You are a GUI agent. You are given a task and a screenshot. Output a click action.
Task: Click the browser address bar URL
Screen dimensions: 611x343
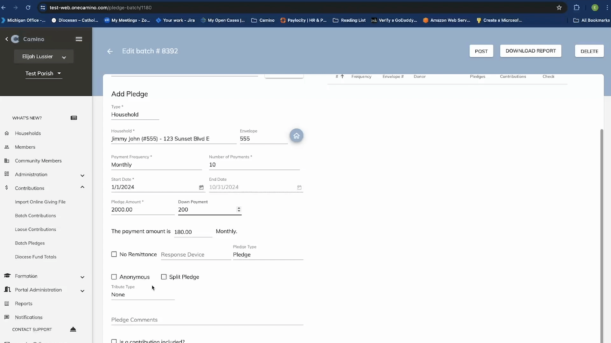coord(101,7)
